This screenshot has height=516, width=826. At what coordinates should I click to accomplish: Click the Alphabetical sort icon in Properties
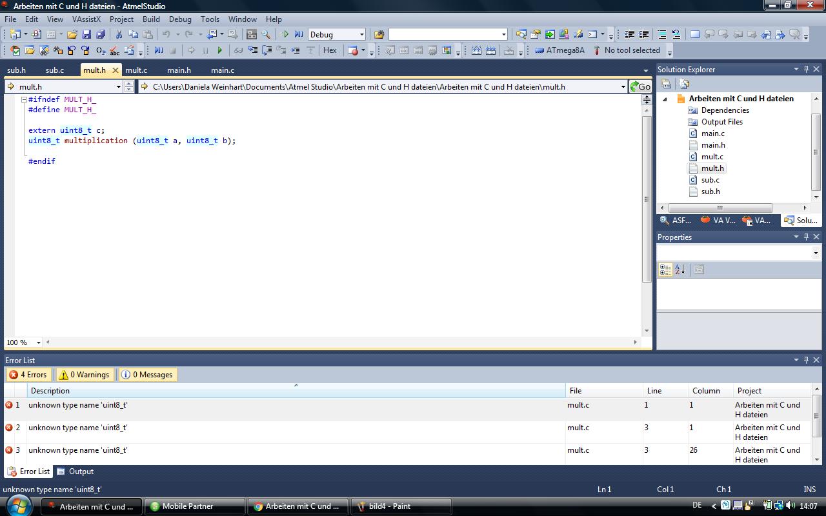pos(680,270)
